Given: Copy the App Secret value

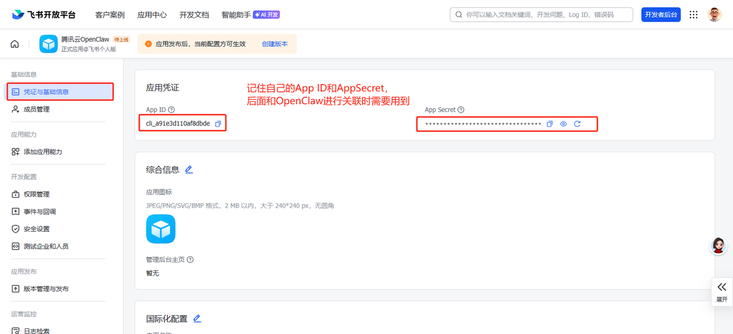Looking at the screenshot, I should pos(550,124).
